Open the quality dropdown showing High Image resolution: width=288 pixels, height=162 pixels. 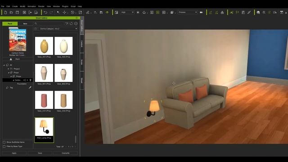pyautogui.click(x=127, y=12)
